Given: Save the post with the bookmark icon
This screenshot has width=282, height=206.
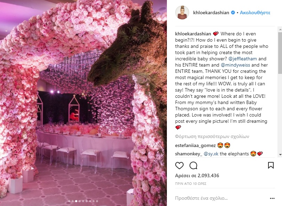Looking at the screenshot, I should [271, 165].
